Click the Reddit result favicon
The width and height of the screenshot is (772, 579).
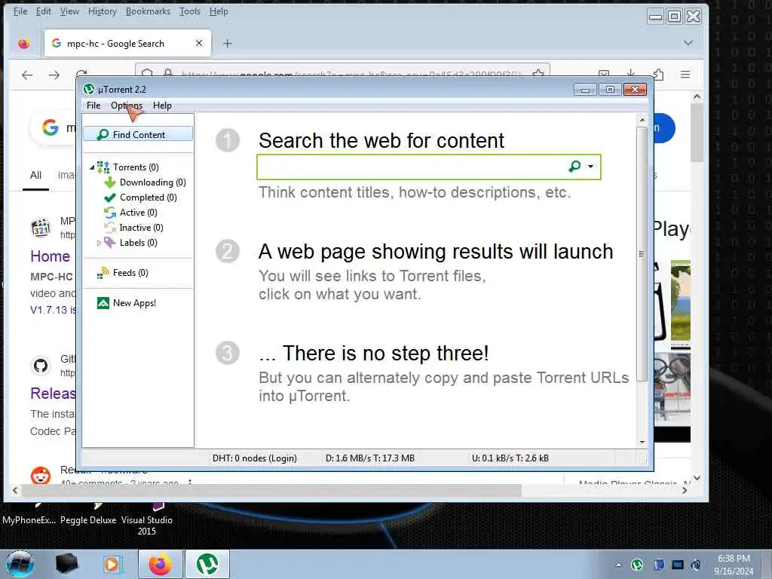click(x=41, y=476)
